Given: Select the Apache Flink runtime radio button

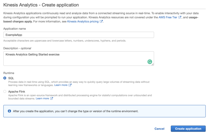Looking at the screenshot, I should click(5, 92).
